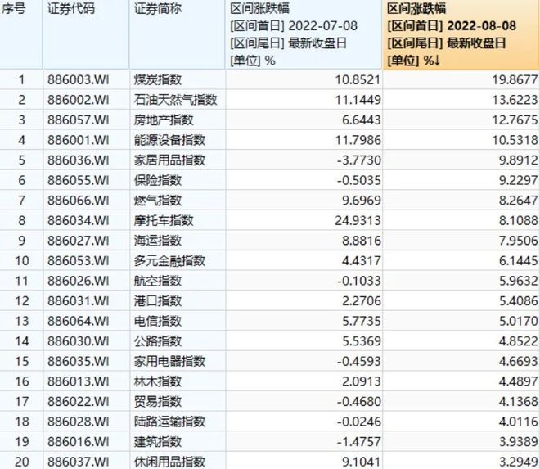Click value 4.1368 for 贸易指数

[x=518, y=401]
